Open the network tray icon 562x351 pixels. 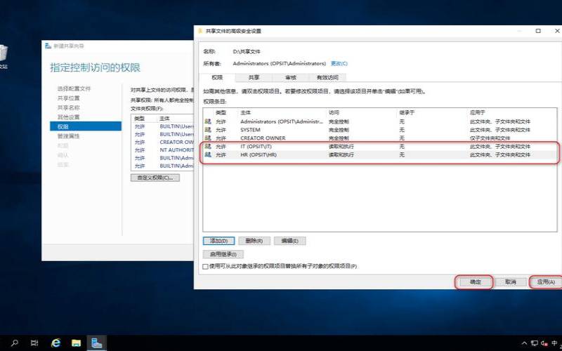click(x=534, y=343)
